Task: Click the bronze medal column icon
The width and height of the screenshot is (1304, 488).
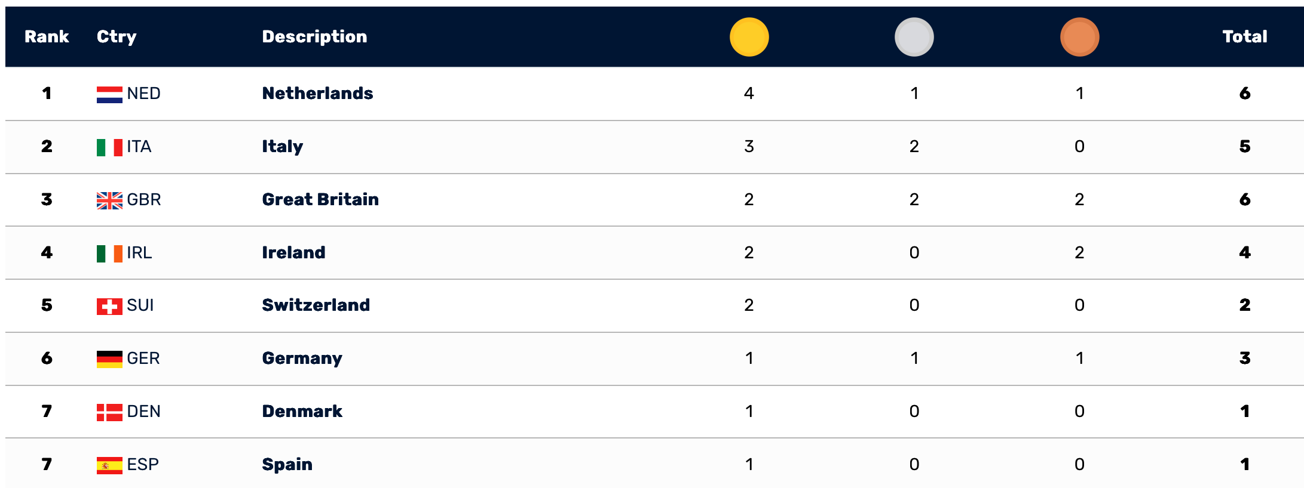Action: point(1079,37)
